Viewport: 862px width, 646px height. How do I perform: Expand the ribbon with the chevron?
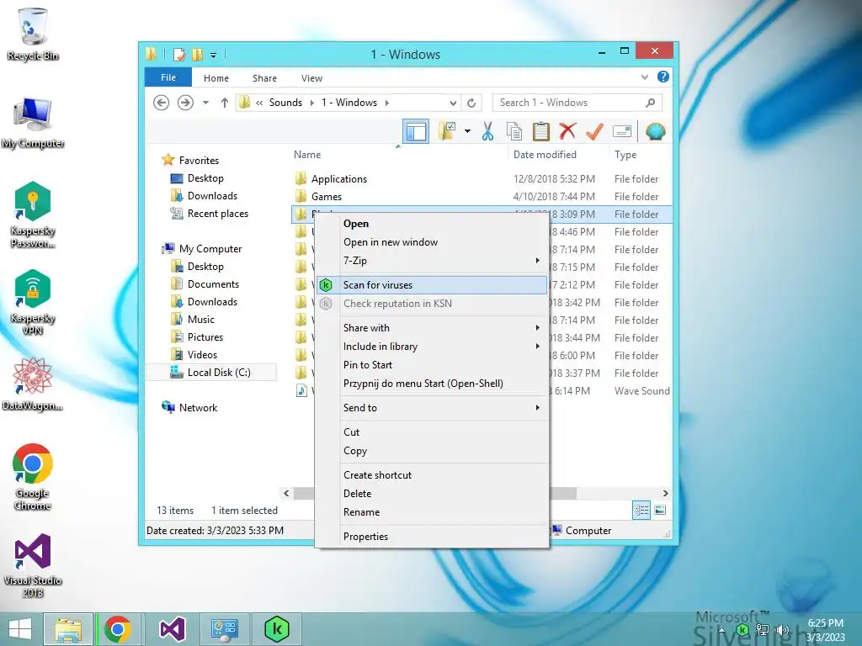point(645,77)
